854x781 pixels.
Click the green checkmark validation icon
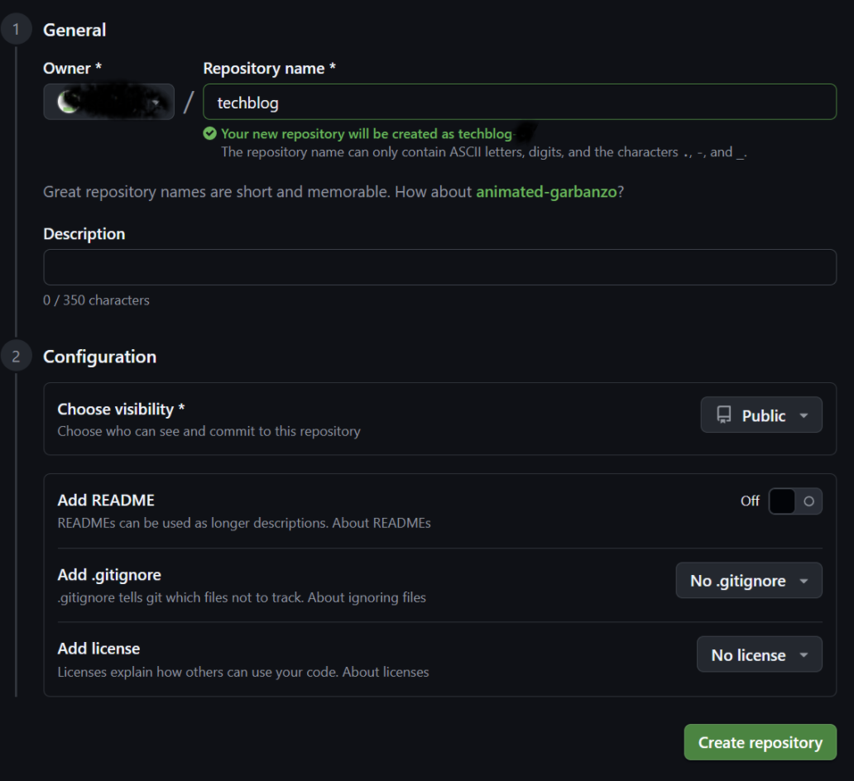click(210, 134)
